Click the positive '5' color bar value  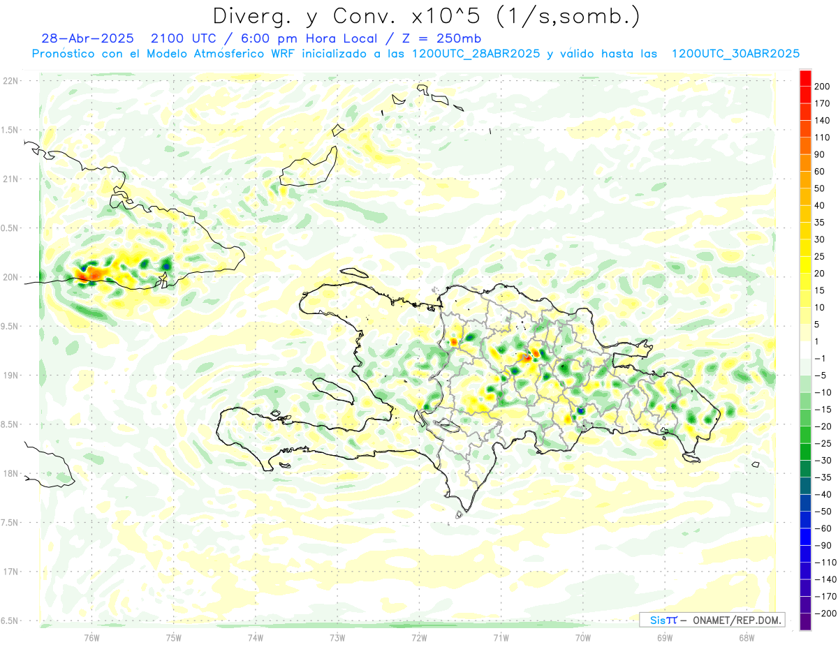(x=818, y=325)
